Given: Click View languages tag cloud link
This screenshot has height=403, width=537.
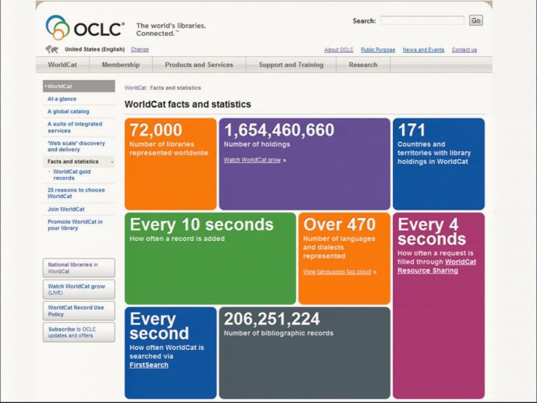Looking at the screenshot, I should tap(337, 272).
